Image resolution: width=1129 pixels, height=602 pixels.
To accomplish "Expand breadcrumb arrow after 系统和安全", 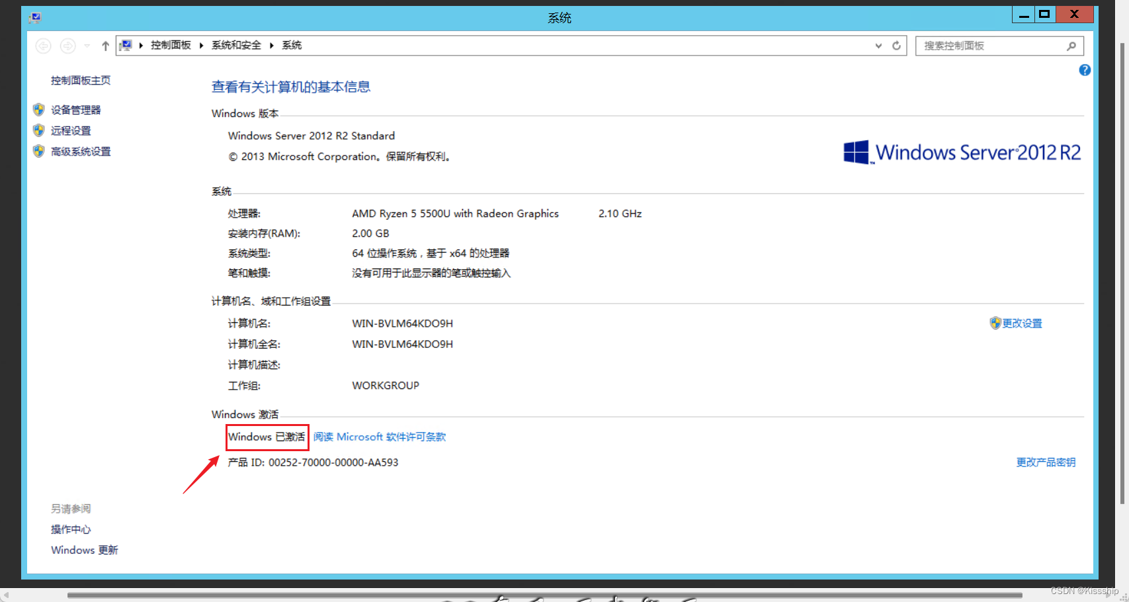I will (271, 45).
